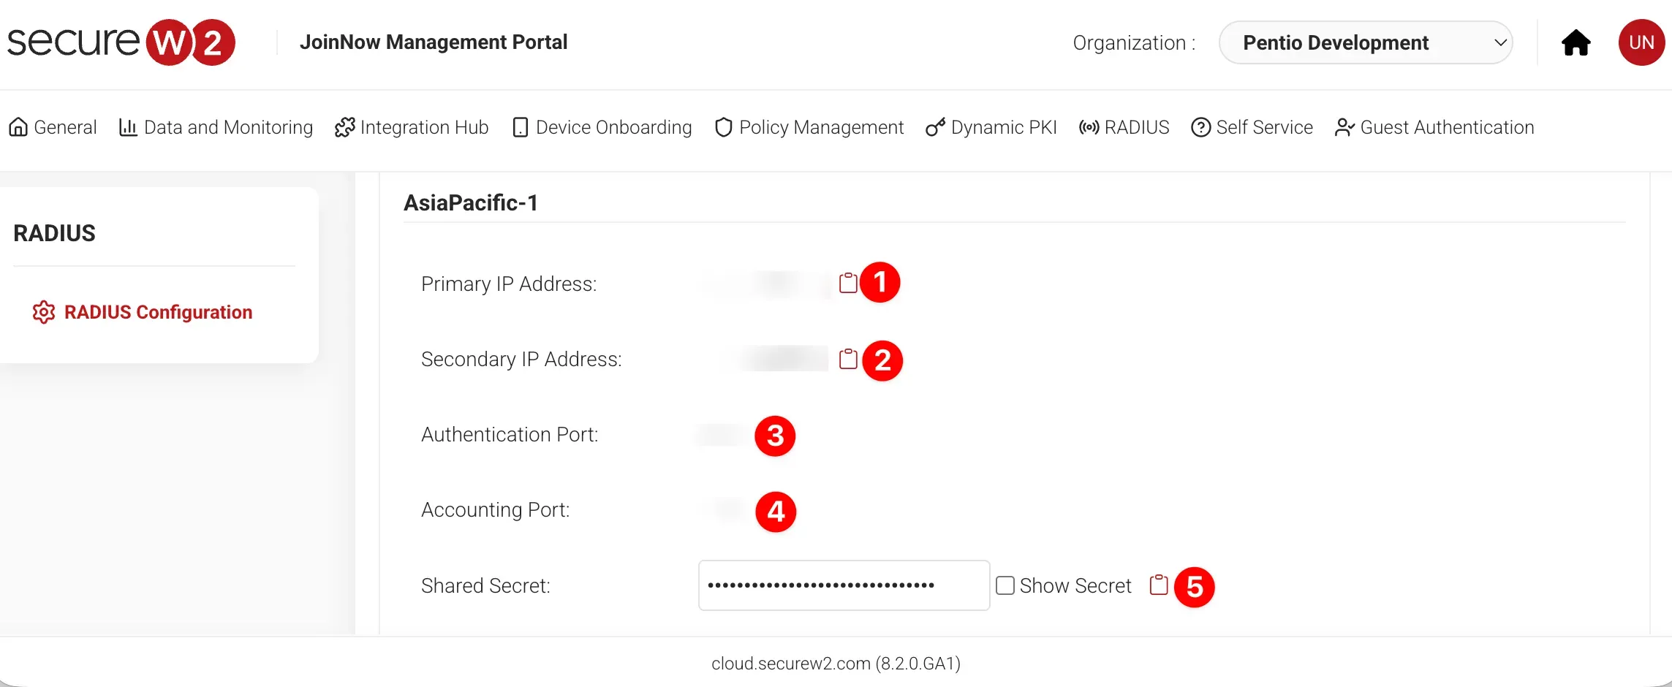
Task: Click the Dynamic PKI key icon
Action: [935, 127]
